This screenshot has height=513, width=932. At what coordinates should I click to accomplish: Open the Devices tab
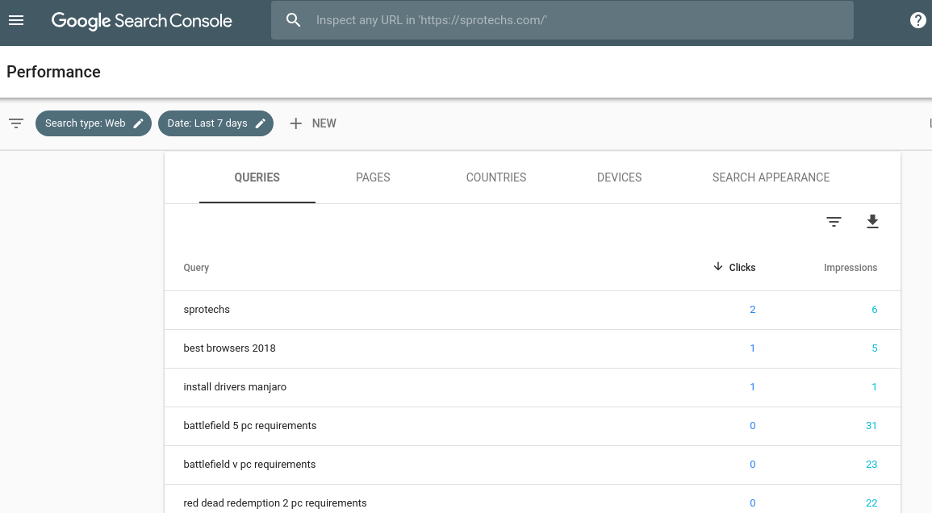tap(619, 177)
